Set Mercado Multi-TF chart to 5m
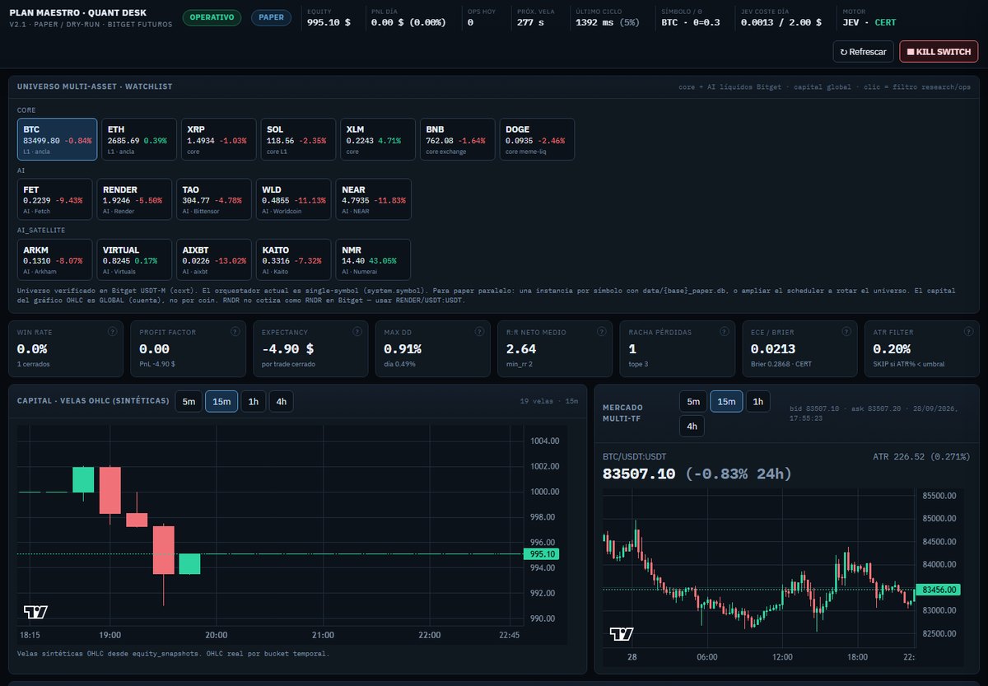Viewport: 988px width, 686px height. [x=693, y=401]
